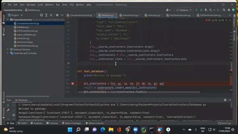Open File Explorer from taskbar
The image size is (238, 134).
click(x=111, y=130)
